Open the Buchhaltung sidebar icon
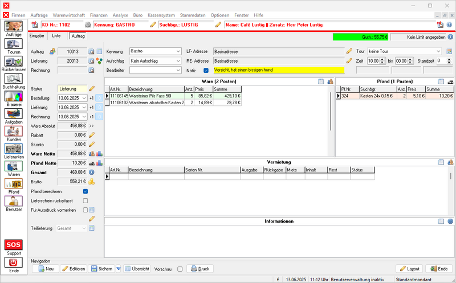The height and width of the screenshot is (283, 456). point(14,79)
